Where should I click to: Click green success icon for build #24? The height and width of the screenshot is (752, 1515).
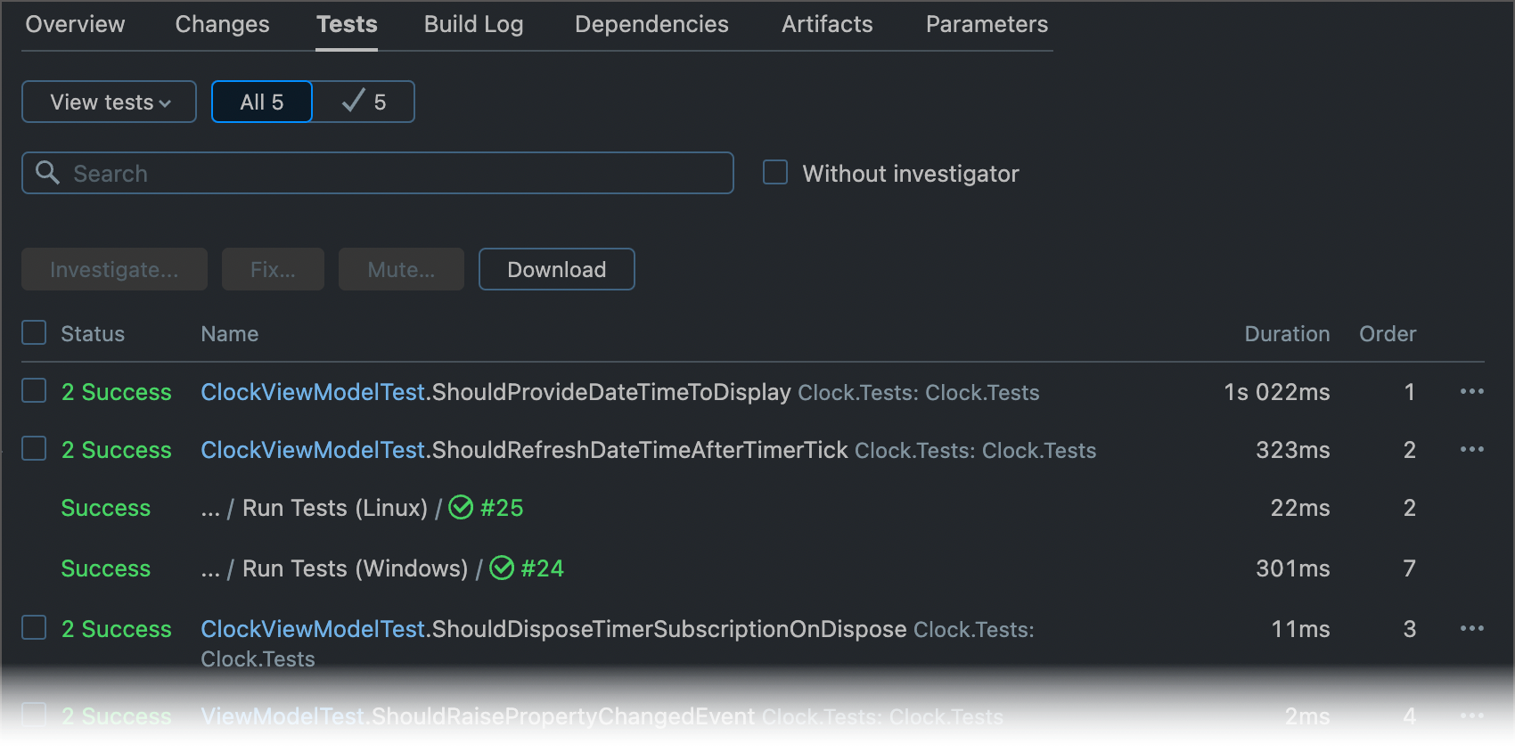502,568
